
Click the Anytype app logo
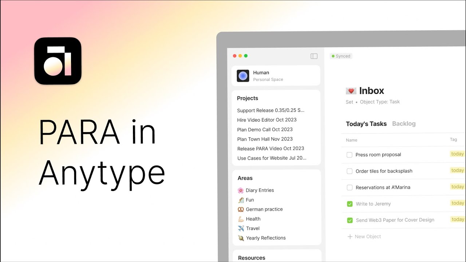pyautogui.click(x=58, y=61)
